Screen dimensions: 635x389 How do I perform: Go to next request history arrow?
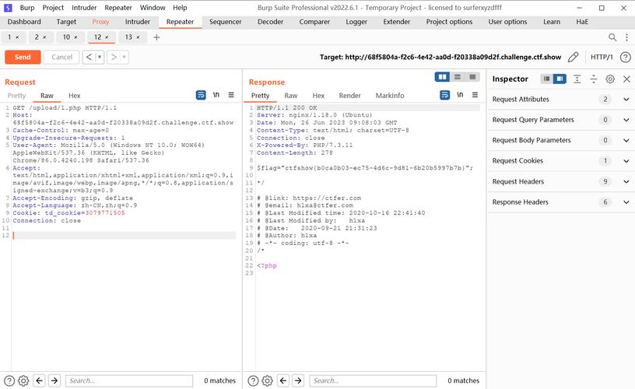pyautogui.click(x=114, y=57)
